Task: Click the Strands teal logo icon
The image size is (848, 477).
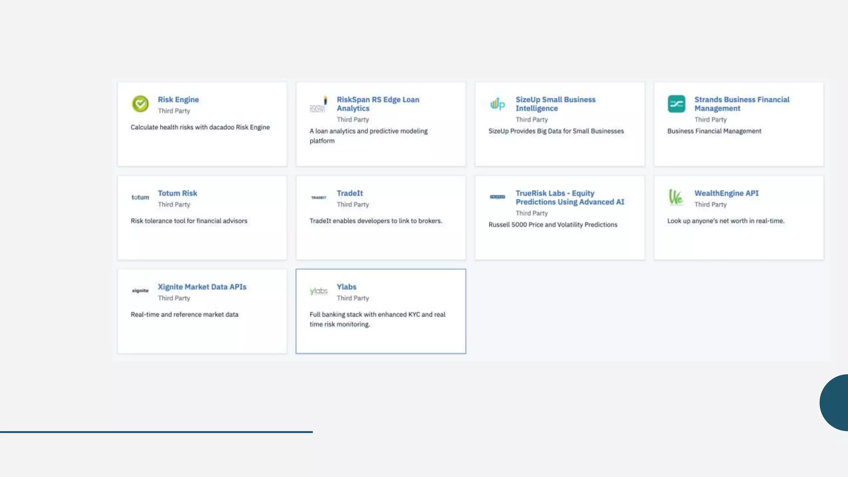Action: 676,104
